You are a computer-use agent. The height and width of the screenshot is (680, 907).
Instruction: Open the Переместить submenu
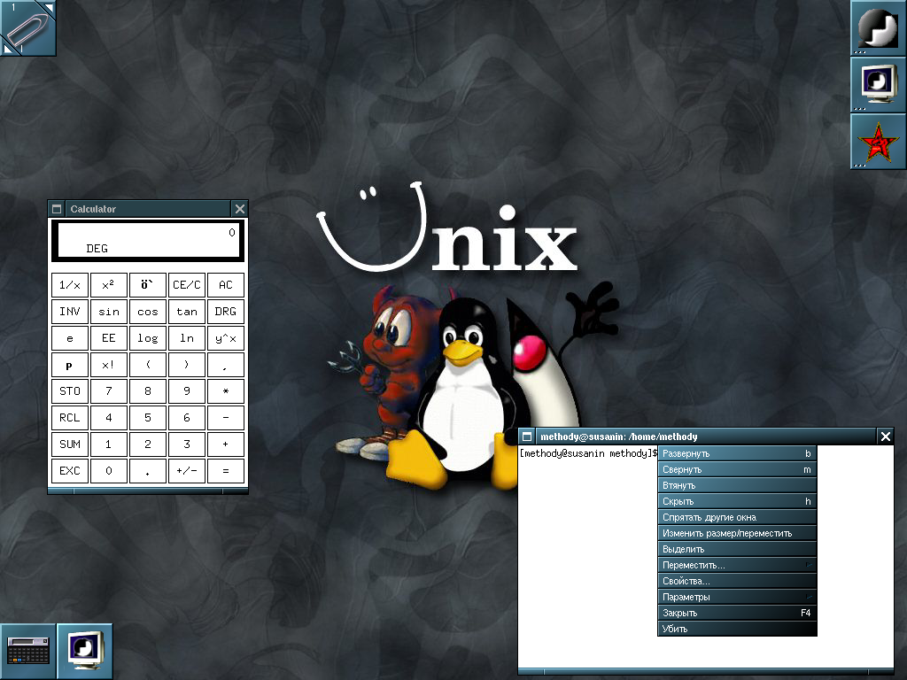tap(735, 564)
